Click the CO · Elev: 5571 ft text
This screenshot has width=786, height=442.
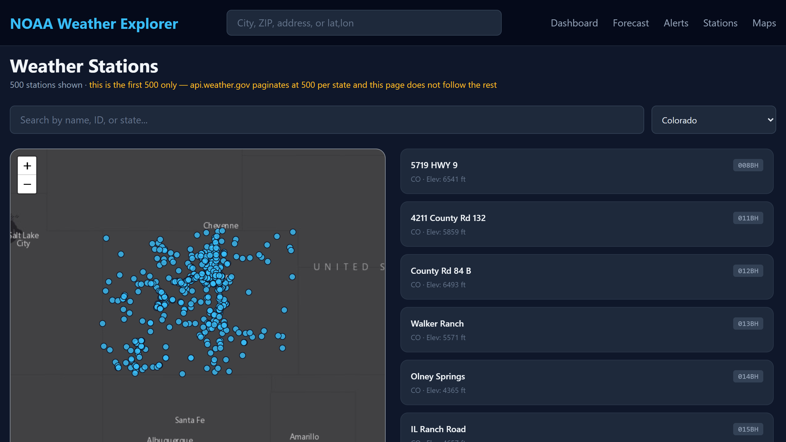[x=438, y=338]
